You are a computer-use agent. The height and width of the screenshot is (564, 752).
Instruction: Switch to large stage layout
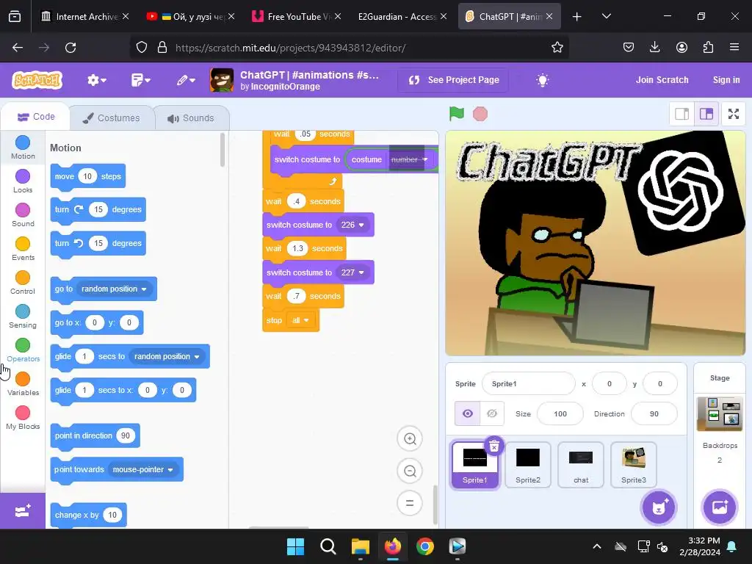(x=706, y=114)
